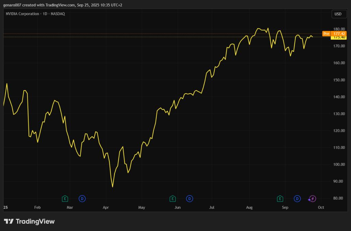
Task: Click the Jul label on time axis
Action: tap(212, 207)
